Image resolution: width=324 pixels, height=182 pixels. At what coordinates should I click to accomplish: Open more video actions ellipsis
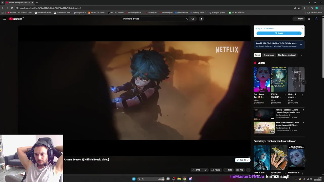pyautogui.click(x=248, y=170)
